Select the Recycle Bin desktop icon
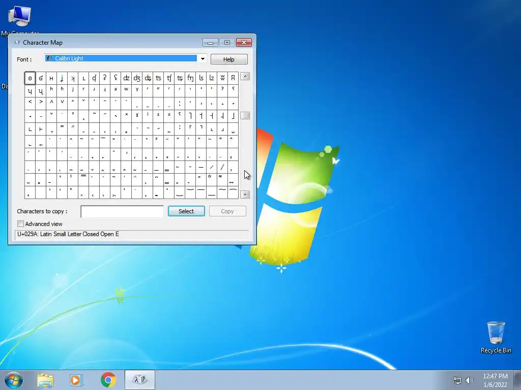Image resolution: width=521 pixels, height=390 pixels. tap(496, 337)
